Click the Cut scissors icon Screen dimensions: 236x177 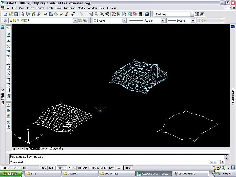tap(45, 14)
